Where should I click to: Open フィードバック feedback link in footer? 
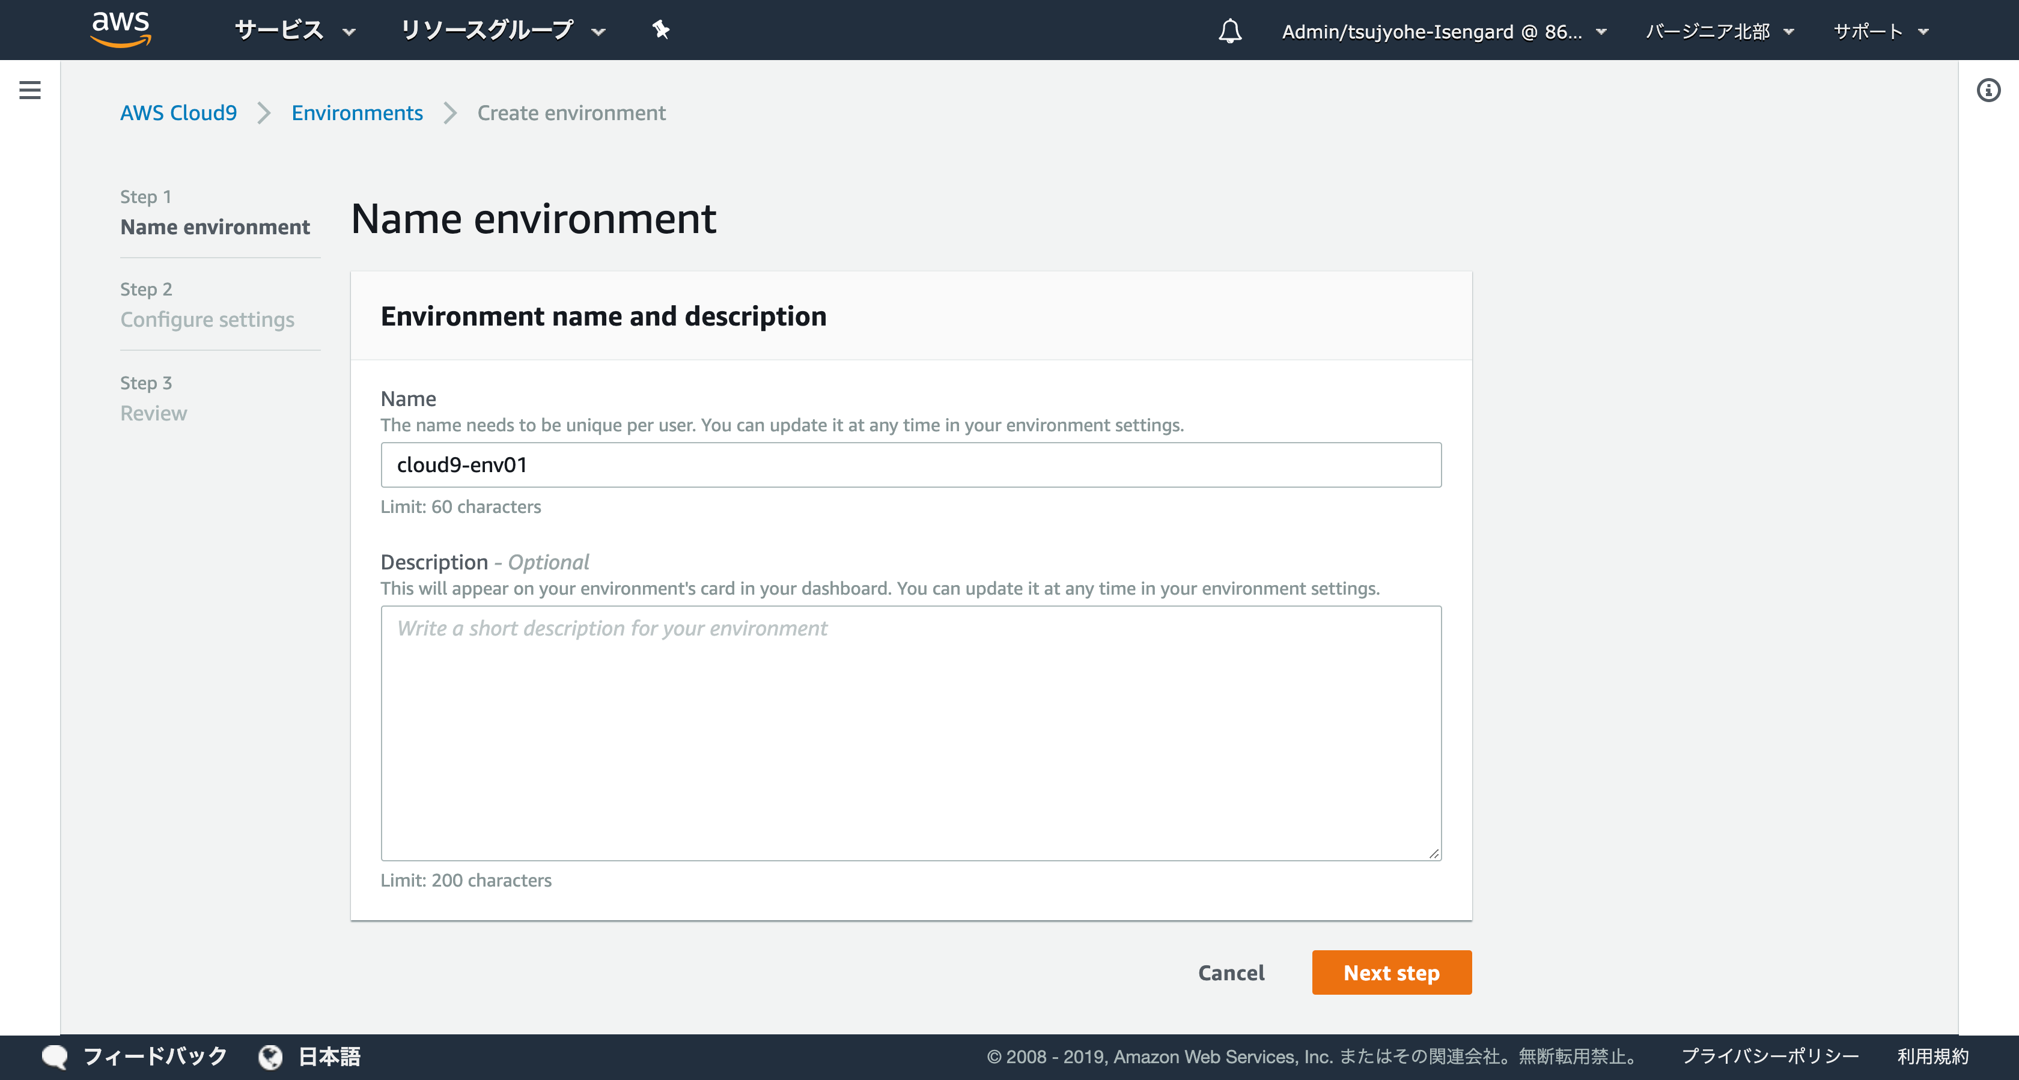155,1057
